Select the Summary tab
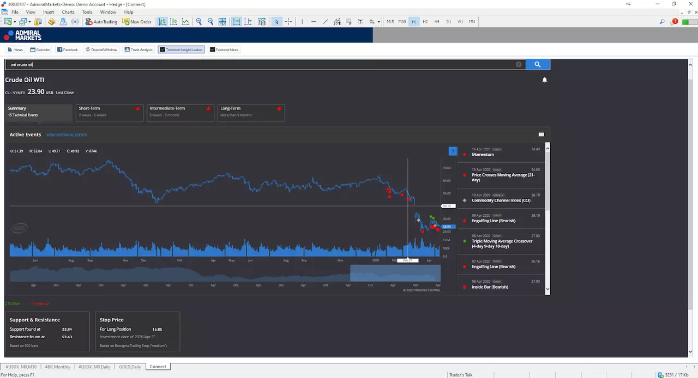This screenshot has width=698, height=378. pyautogui.click(x=39, y=112)
